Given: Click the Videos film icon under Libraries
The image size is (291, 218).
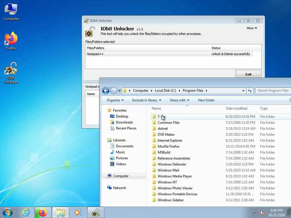Looking at the screenshot, I should tap(112, 164).
